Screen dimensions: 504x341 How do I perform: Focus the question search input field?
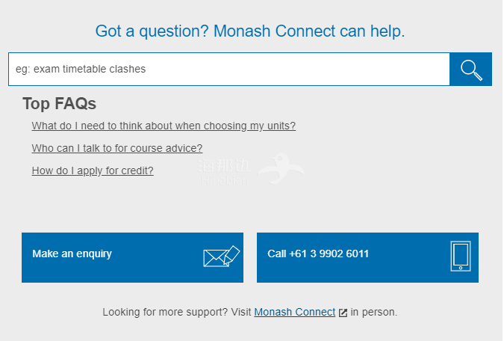pyautogui.click(x=228, y=69)
